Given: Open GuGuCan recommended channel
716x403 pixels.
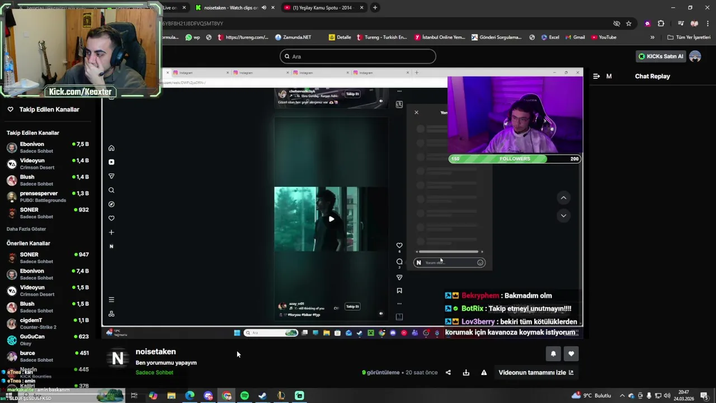Looking at the screenshot, I should click(x=48, y=340).
